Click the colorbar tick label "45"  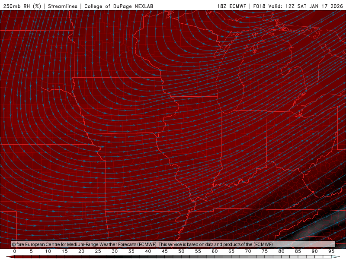tap(165, 251)
